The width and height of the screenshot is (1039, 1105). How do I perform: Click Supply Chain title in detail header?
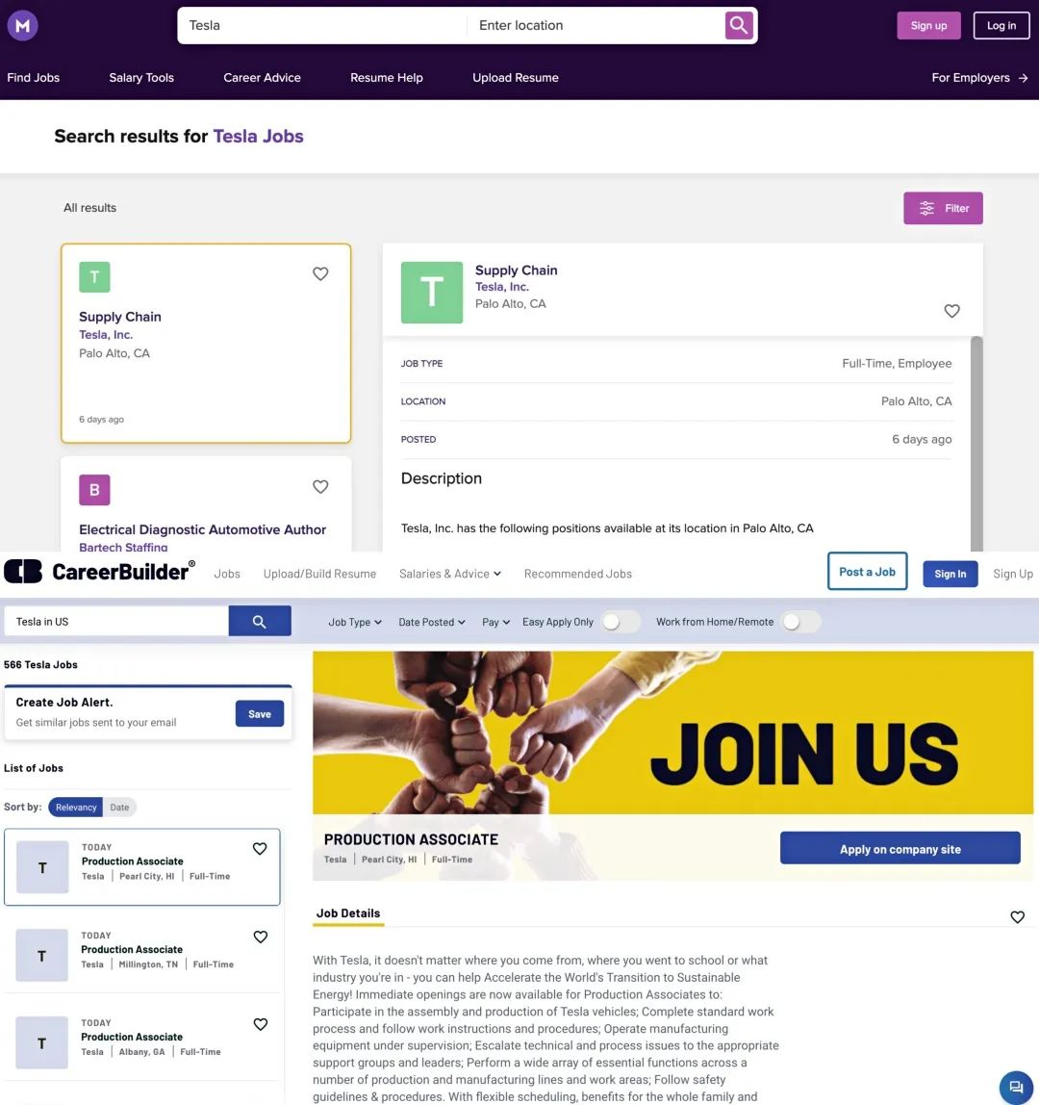coord(516,270)
